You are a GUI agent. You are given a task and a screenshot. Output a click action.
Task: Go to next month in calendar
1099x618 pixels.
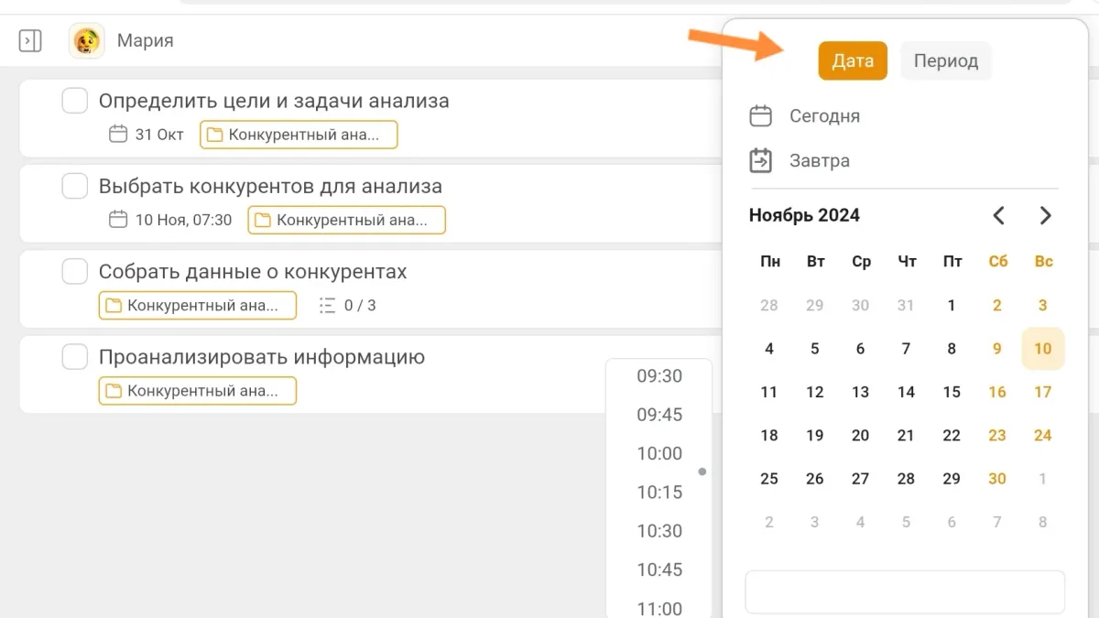(1045, 216)
